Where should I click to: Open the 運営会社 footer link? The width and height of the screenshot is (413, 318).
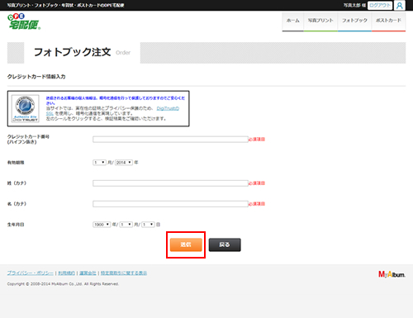(x=88, y=273)
